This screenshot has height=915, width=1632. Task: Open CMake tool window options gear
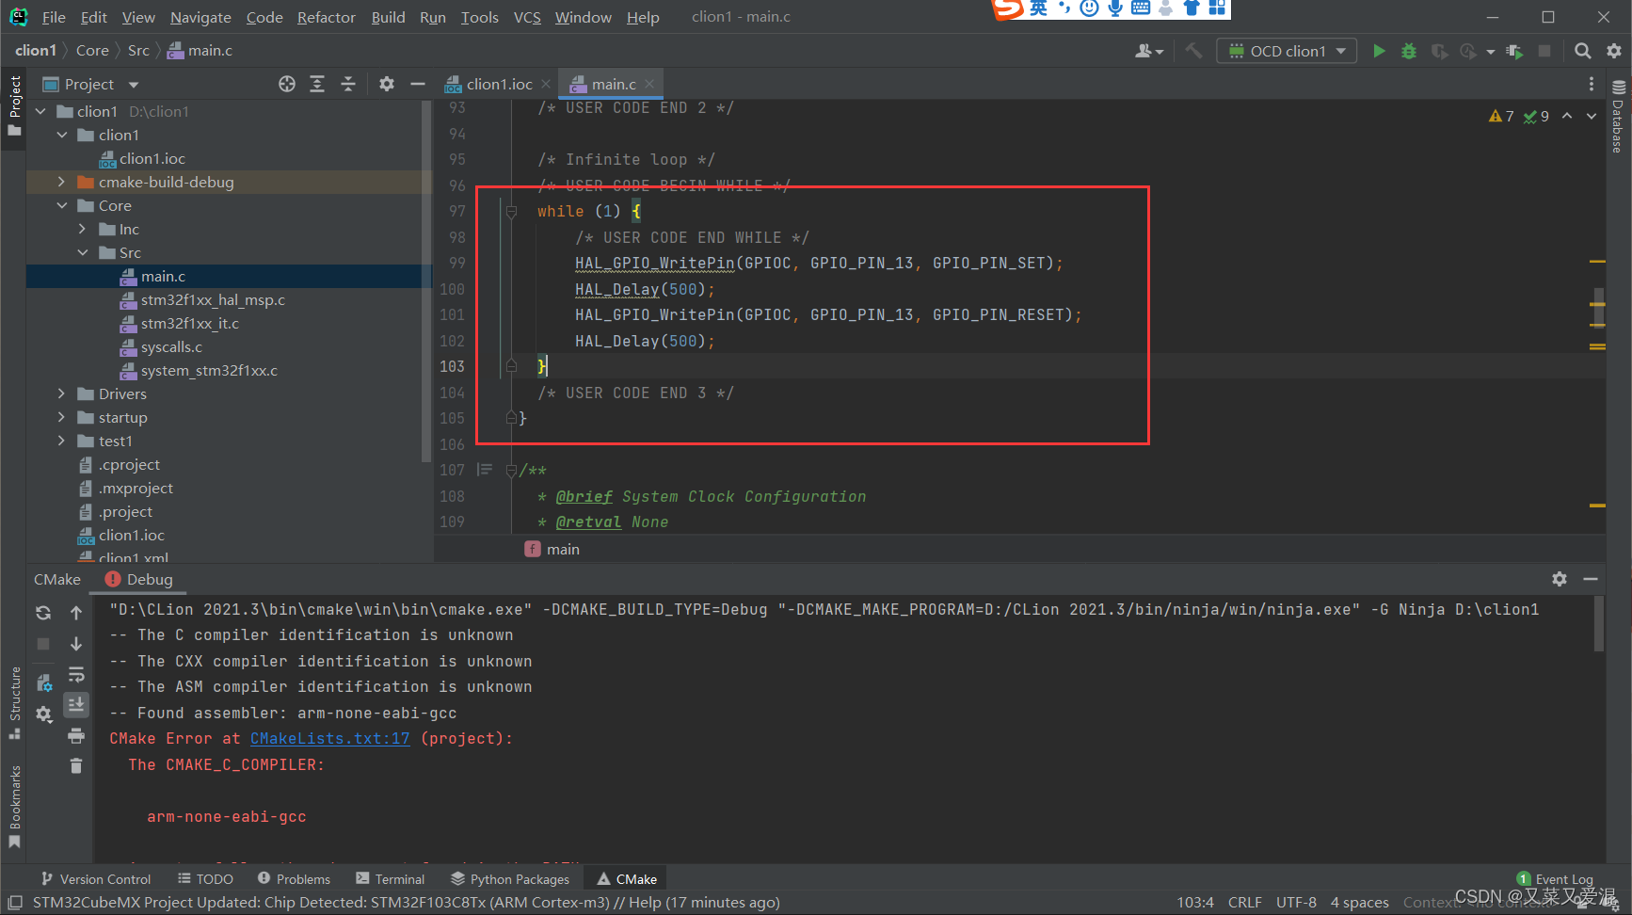[1560, 579]
